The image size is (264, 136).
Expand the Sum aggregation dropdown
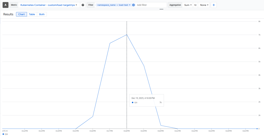pos(188,5)
